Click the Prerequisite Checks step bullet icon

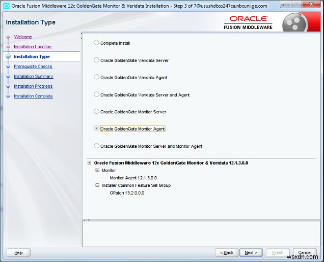(8, 67)
